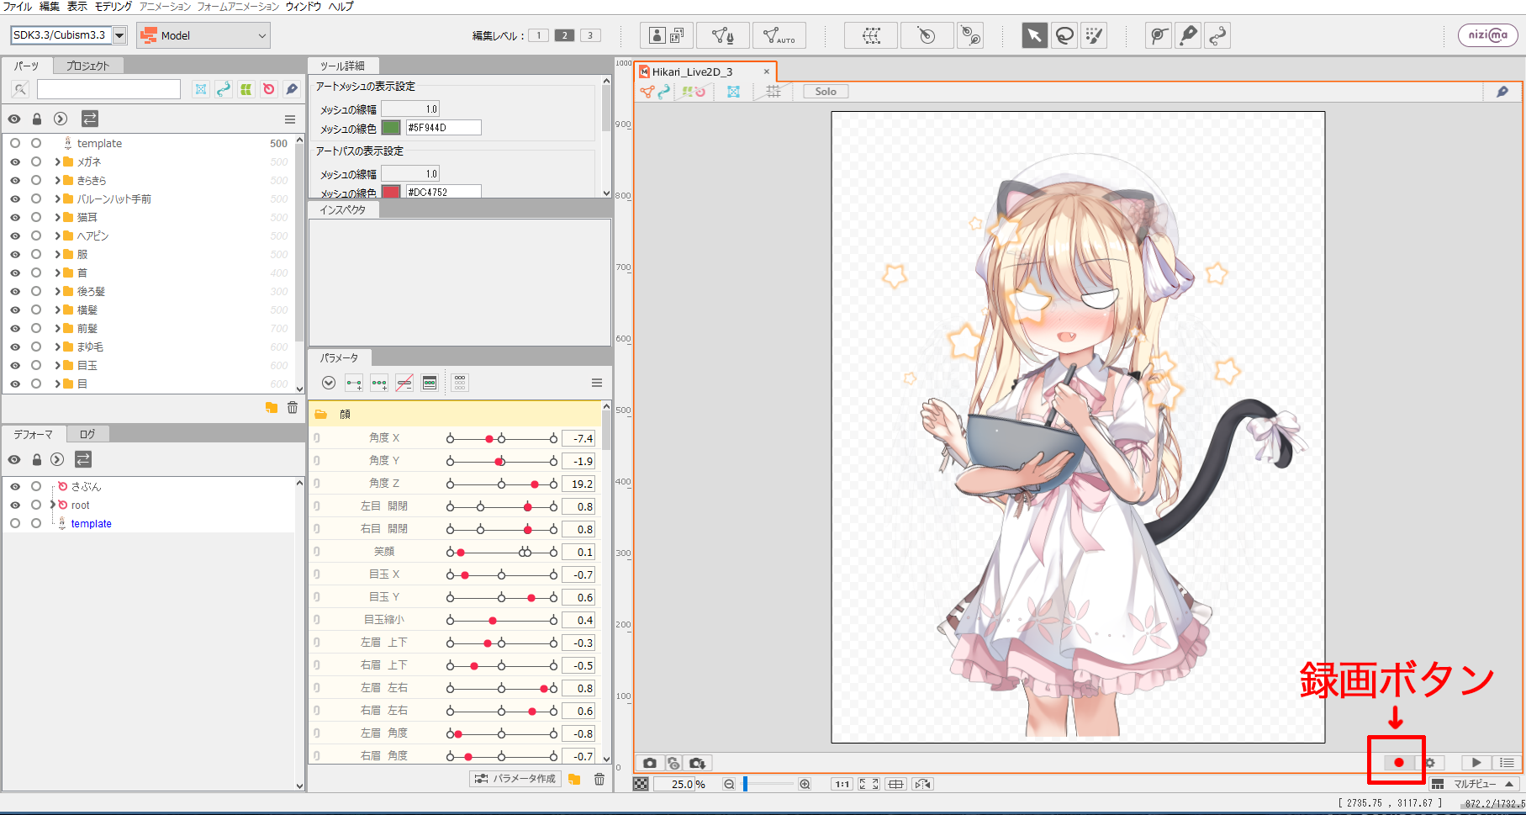Run automatic mesh generator (AUTO)
The image size is (1526, 815).
click(x=779, y=35)
